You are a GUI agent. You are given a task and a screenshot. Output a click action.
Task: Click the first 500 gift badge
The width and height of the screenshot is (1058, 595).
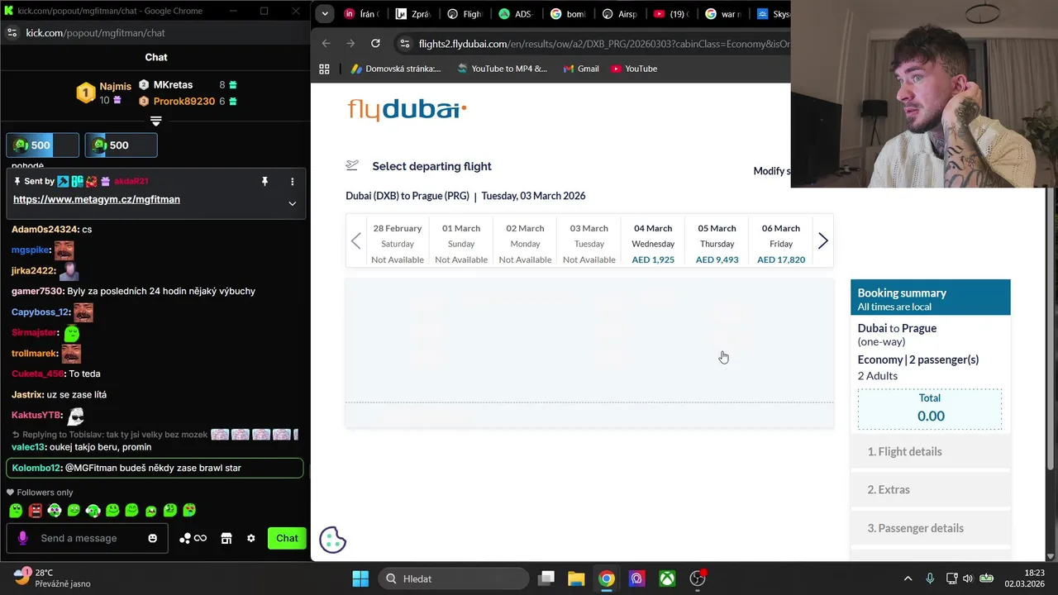click(42, 145)
